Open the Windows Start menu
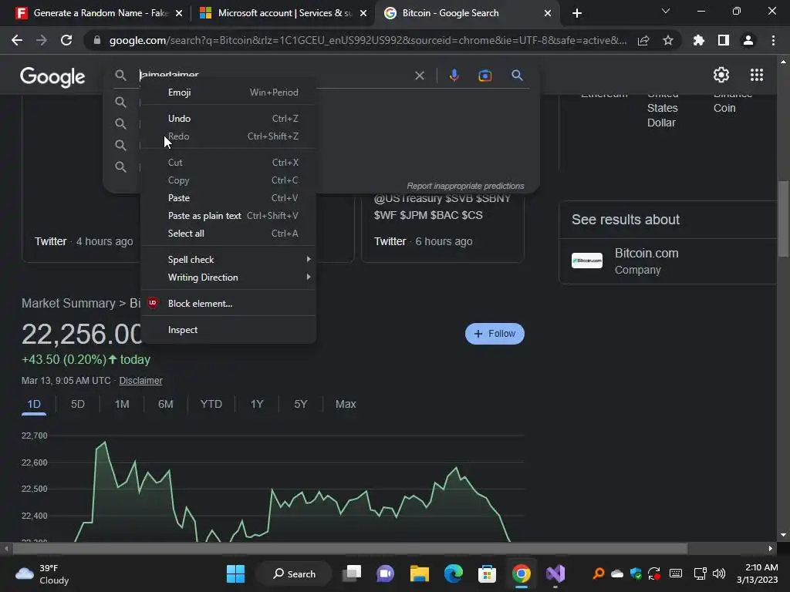Screen dimensions: 790x592 [235, 573]
